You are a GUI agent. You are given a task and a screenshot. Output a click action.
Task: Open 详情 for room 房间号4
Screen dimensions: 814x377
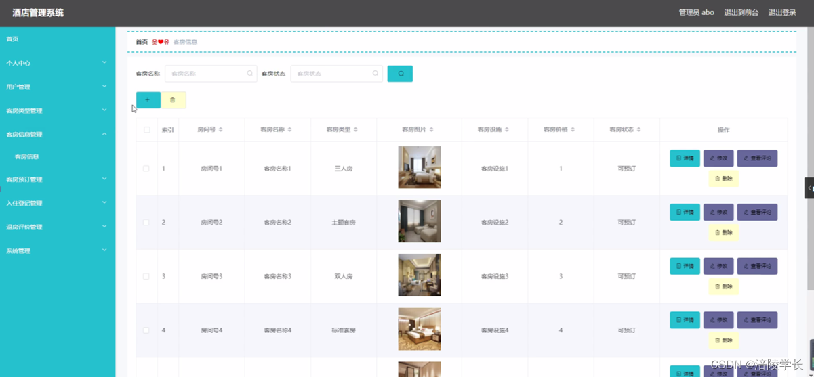(x=685, y=320)
